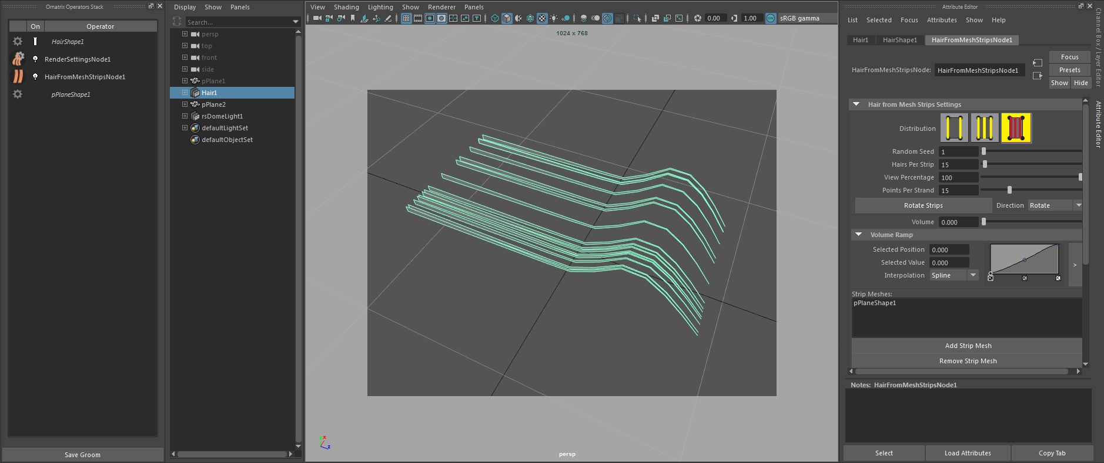Toggle the RenderSettingsNode1 operator on/off bulb
This screenshot has height=463, width=1104.
[x=35, y=59]
